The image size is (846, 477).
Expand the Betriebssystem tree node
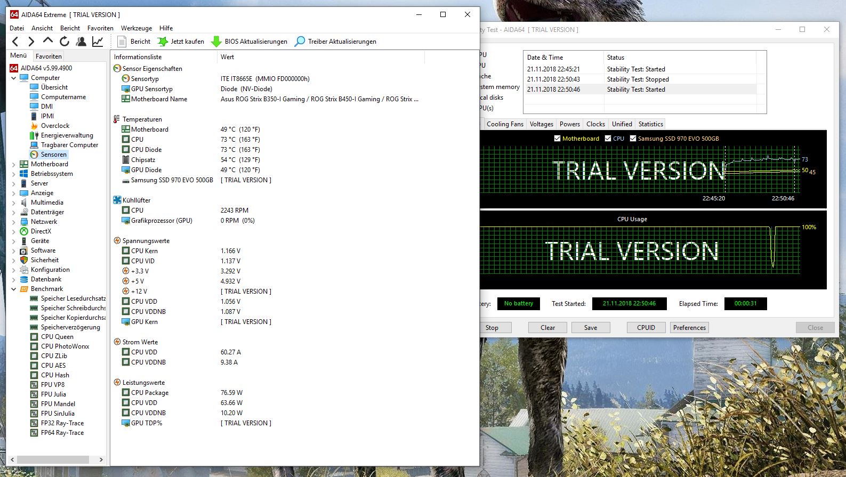click(x=14, y=174)
